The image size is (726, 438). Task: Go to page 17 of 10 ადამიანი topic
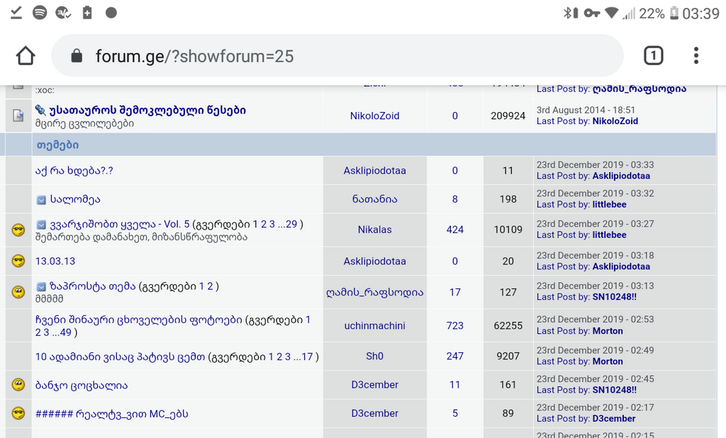[x=307, y=356]
